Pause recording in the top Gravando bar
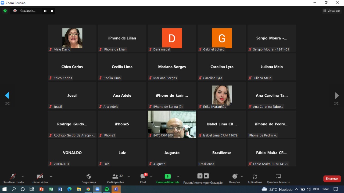 coord(45,11)
